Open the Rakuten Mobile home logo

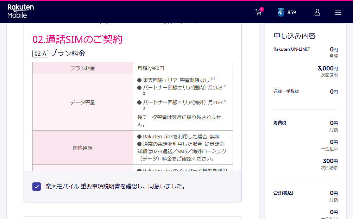(20, 11)
